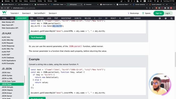
Task: Click the share icon in address bar
Action: click(x=150, y=8)
